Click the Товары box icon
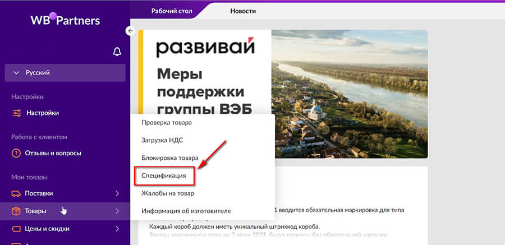The width and height of the screenshot is (505, 245). point(16,211)
